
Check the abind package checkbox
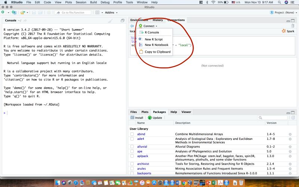click(x=132, y=134)
